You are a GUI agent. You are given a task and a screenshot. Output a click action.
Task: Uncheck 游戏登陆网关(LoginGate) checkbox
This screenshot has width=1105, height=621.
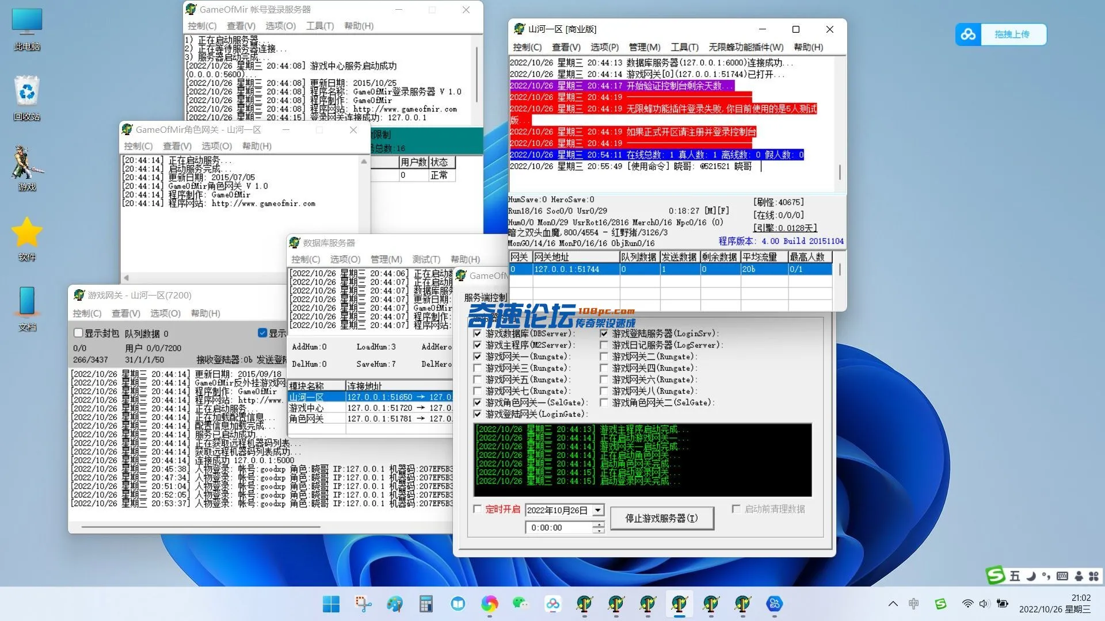[477, 414]
